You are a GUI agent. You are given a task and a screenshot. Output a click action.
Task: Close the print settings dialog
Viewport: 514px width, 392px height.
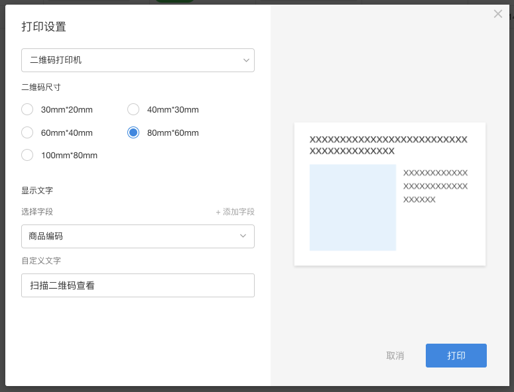coord(498,14)
